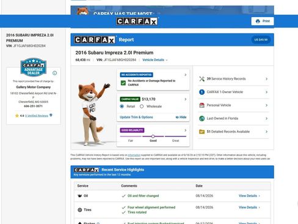298x224 pixels.
Task: Open the information link in disclaimer
Action: (x=134, y=155)
